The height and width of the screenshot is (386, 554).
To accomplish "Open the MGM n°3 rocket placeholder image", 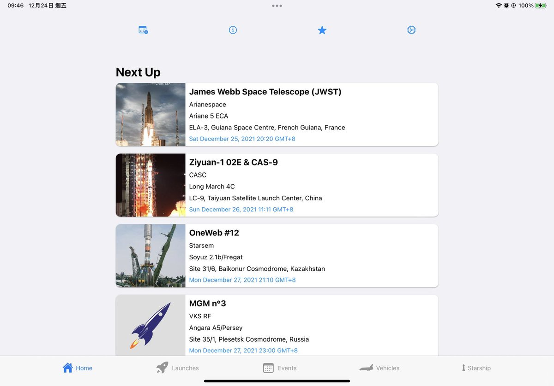I will click(x=151, y=325).
